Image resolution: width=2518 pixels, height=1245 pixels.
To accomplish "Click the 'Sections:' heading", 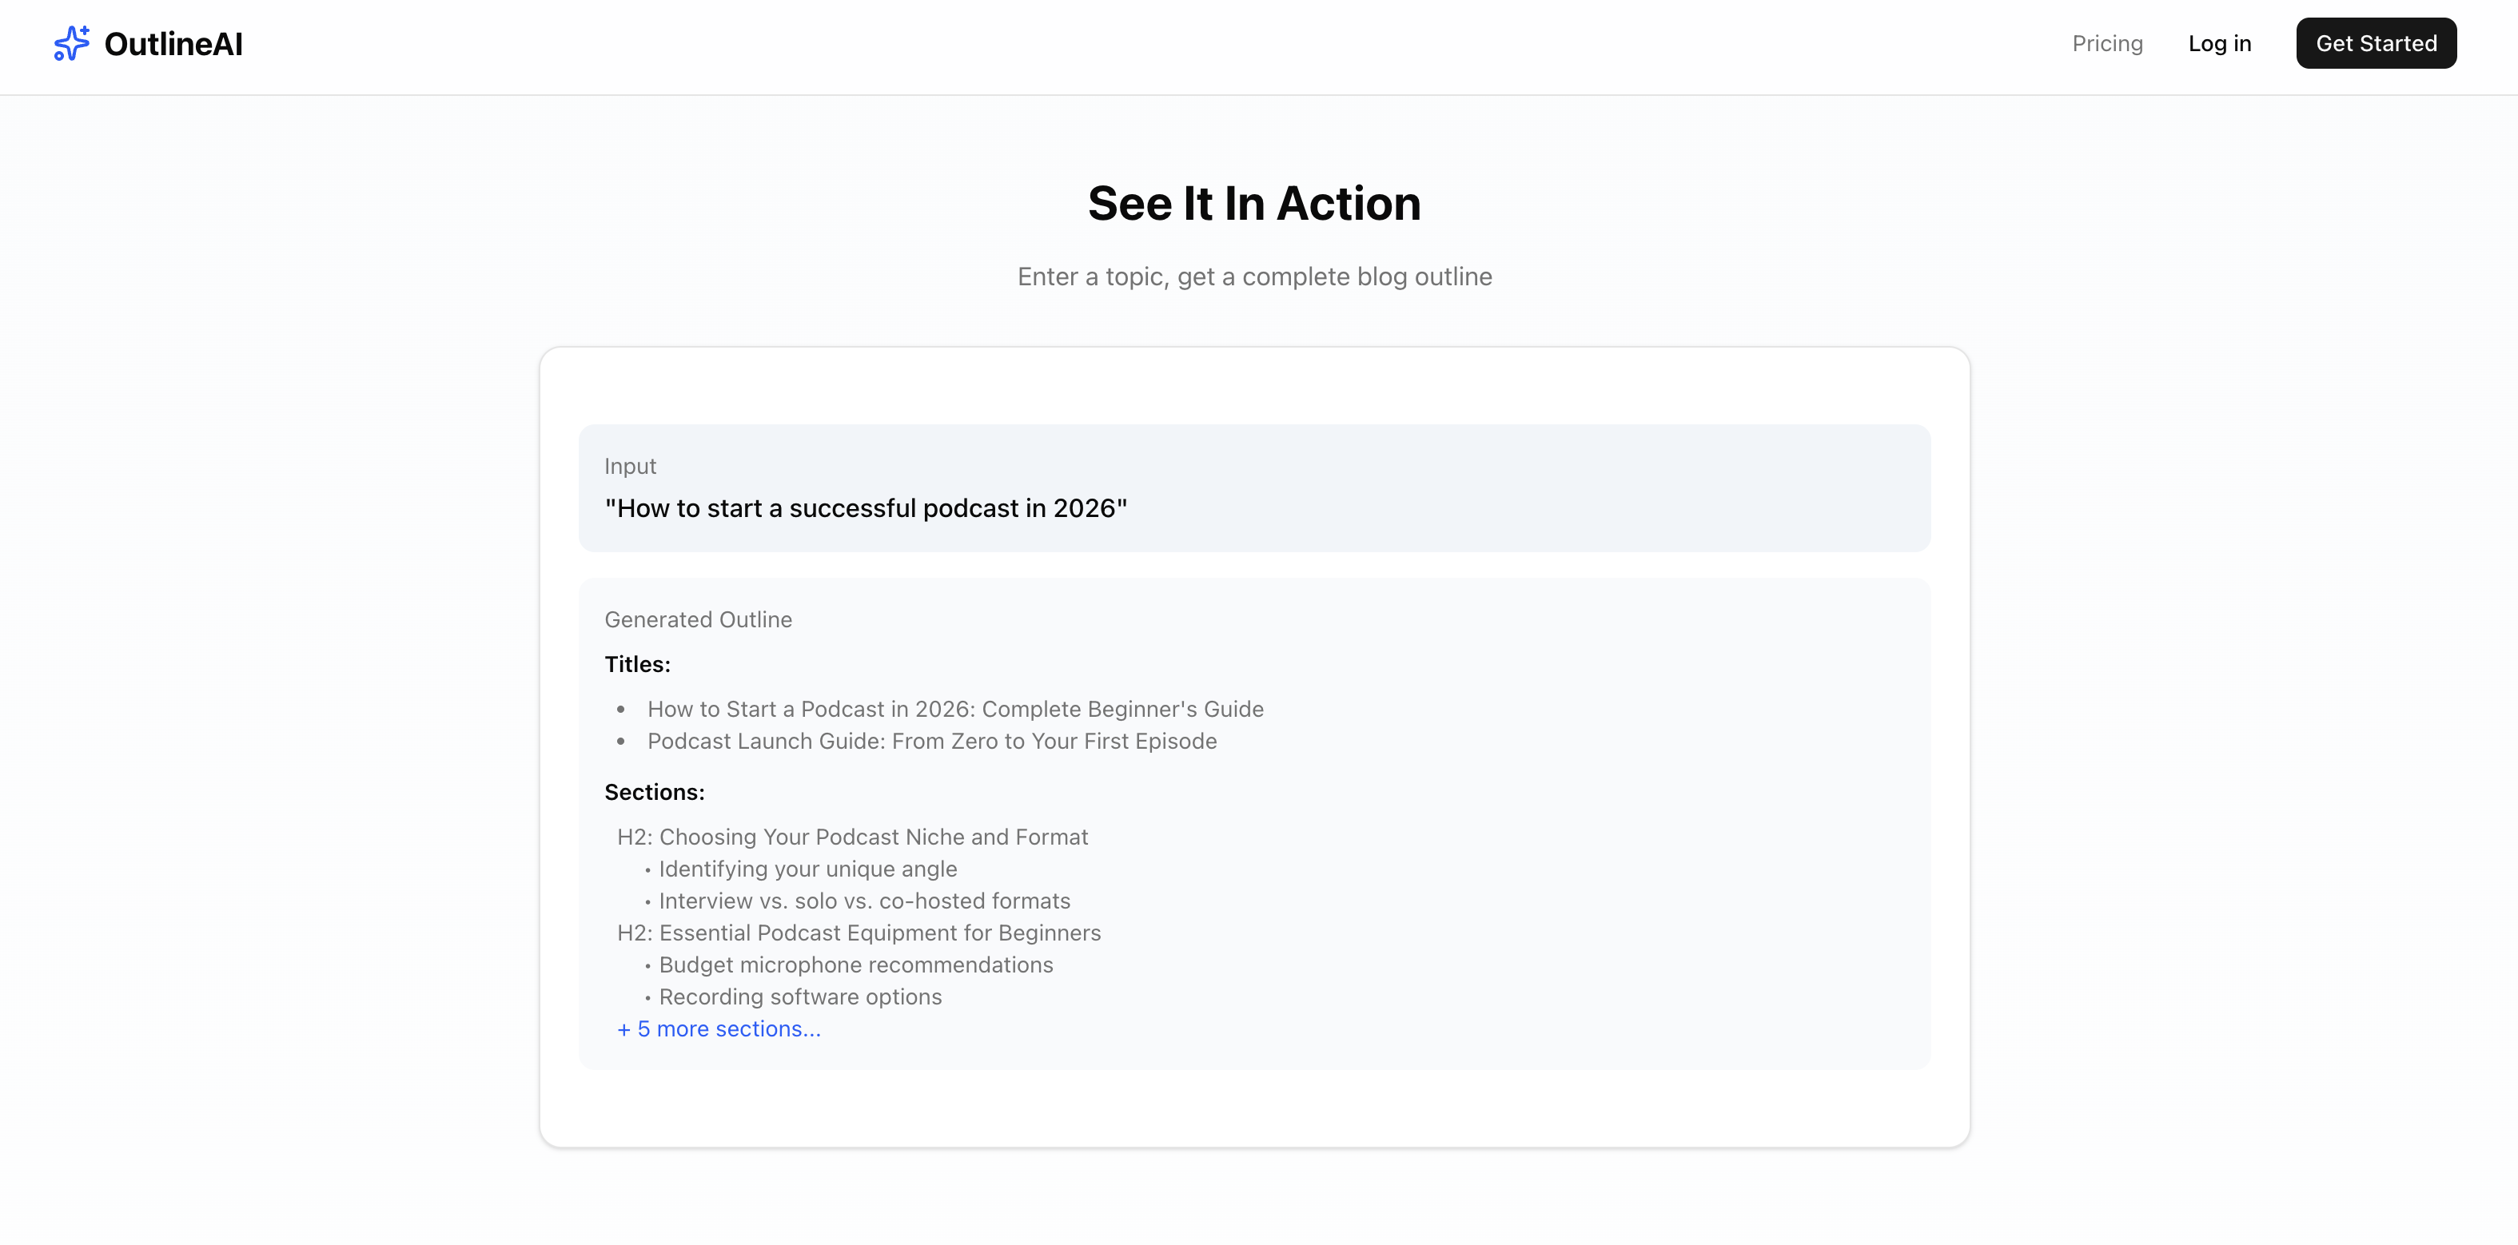I will coord(654,792).
